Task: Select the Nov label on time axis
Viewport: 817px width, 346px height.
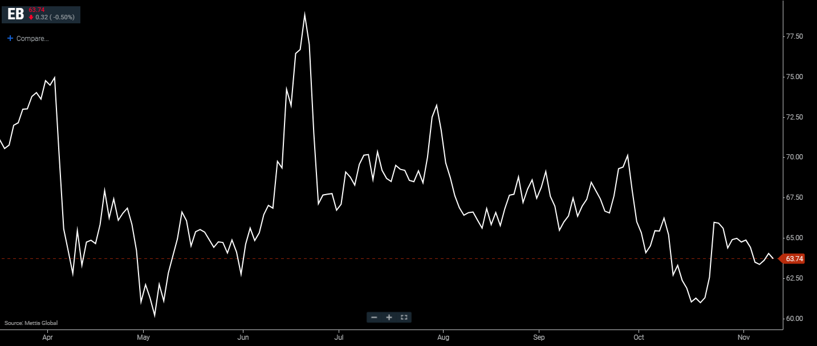Action: click(x=743, y=337)
